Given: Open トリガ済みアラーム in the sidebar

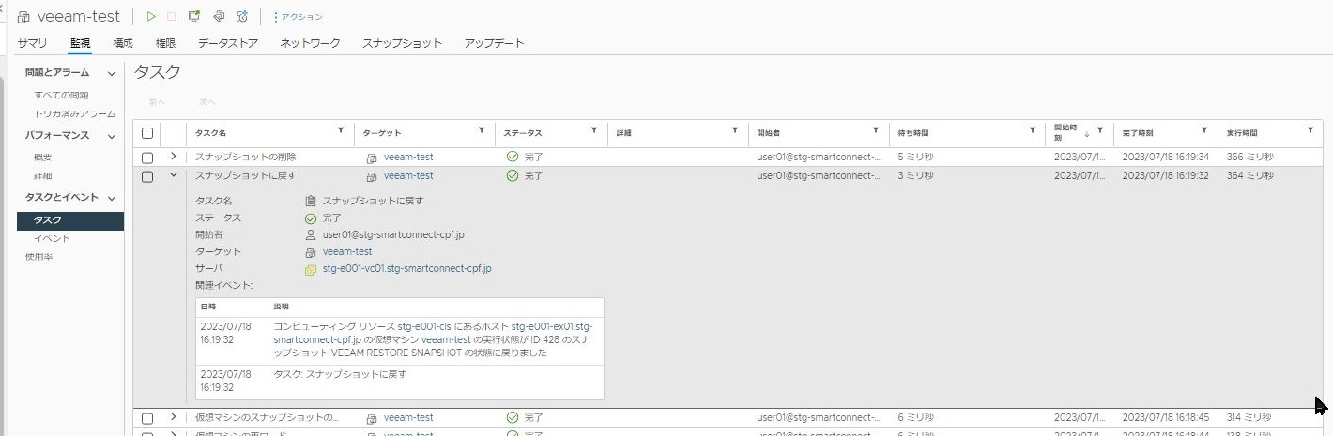Looking at the screenshot, I should (x=75, y=113).
